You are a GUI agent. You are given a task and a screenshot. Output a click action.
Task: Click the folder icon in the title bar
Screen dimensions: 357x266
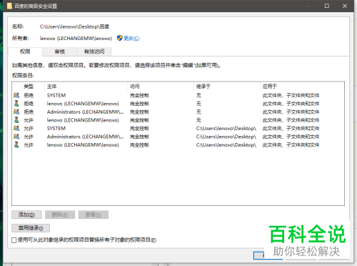click(x=9, y=6)
